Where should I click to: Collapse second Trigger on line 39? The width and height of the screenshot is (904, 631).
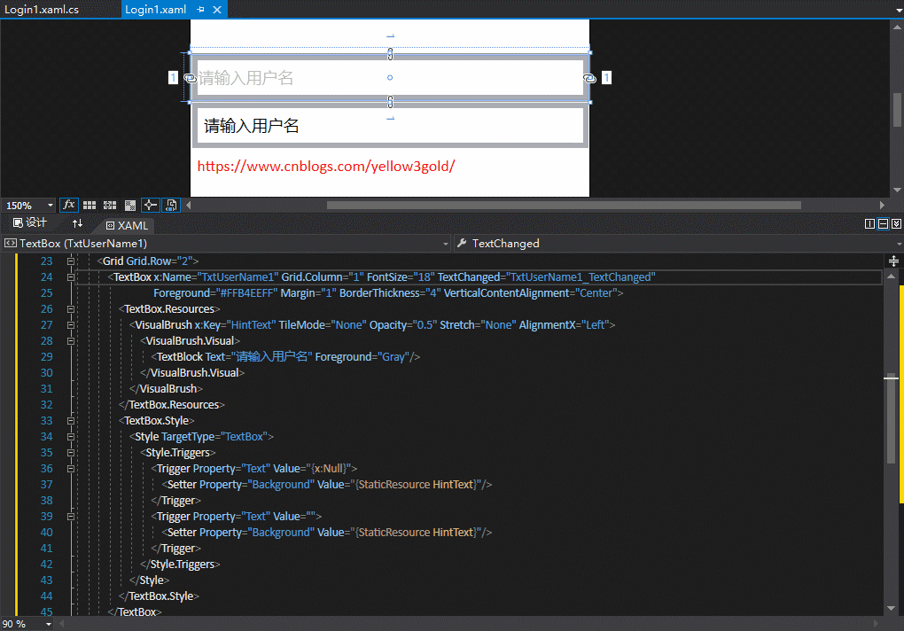coord(71,517)
